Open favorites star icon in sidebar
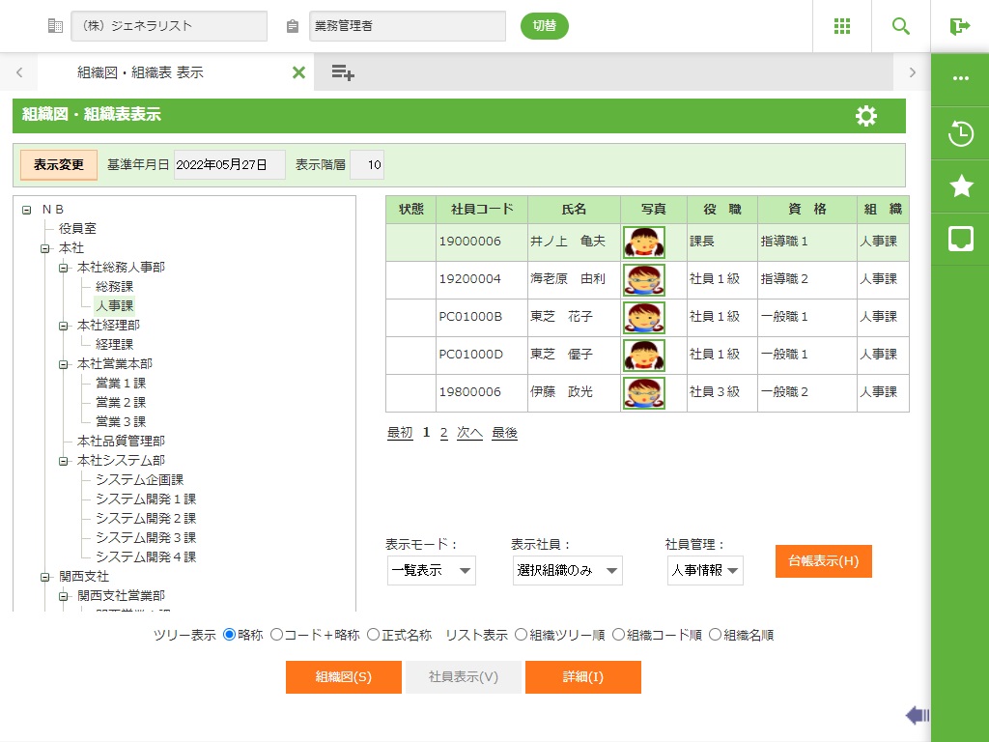Viewport: 989px width, 742px height. click(x=960, y=186)
